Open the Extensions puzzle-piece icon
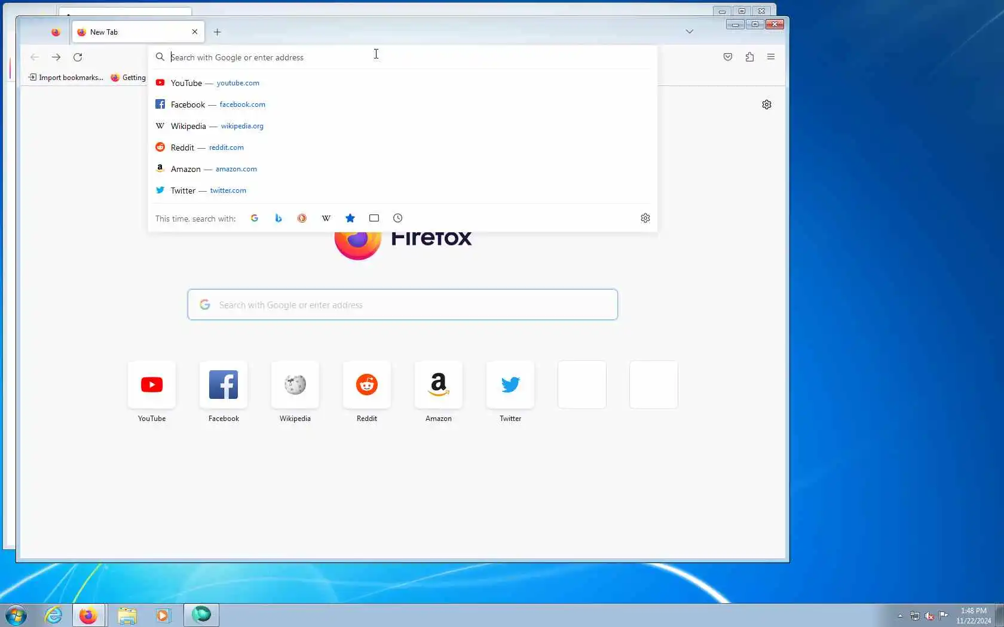 coord(749,57)
